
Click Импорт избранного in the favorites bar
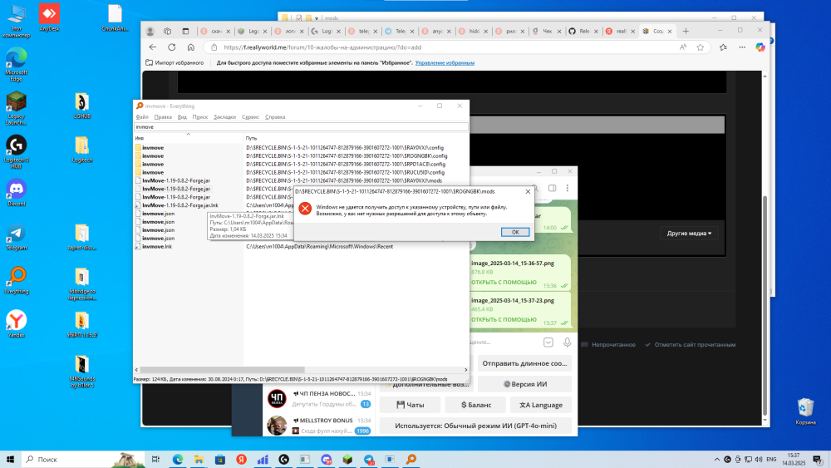tap(175, 62)
